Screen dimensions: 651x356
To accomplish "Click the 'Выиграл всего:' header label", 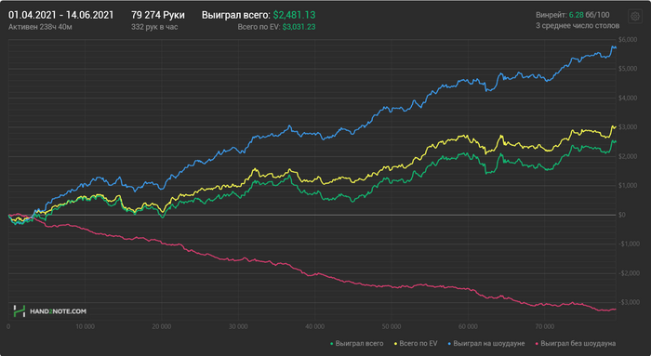I will (x=236, y=16).
